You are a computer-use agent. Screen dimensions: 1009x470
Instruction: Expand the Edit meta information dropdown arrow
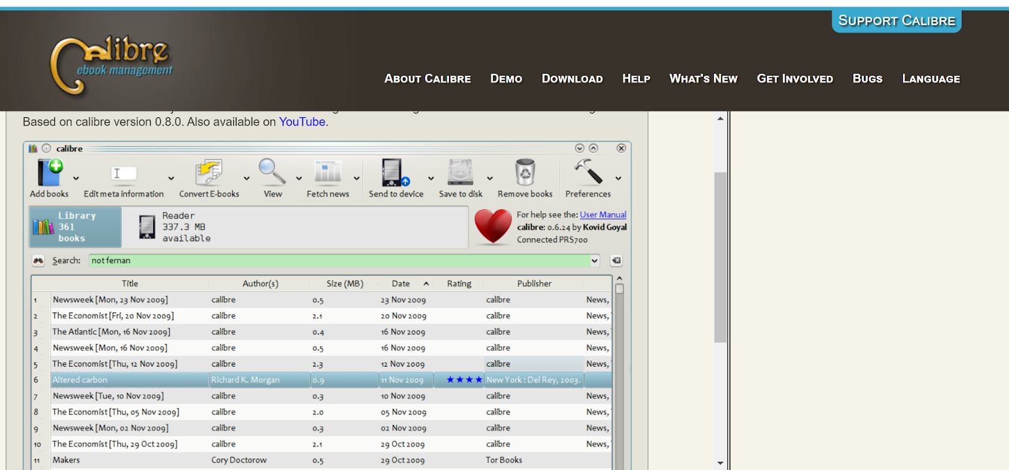point(171,178)
